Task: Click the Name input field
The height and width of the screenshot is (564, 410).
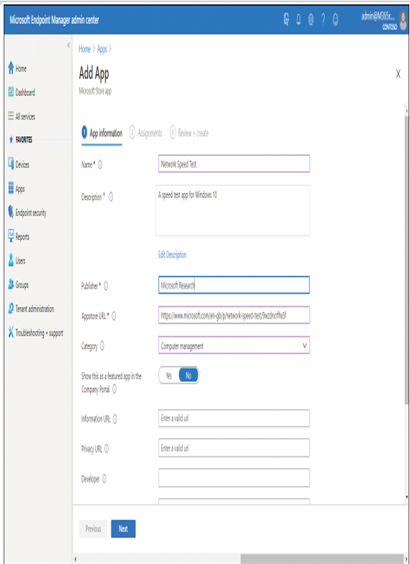Action: coord(234,164)
